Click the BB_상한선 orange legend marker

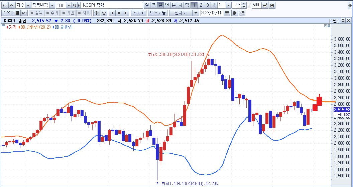[19, 27]
